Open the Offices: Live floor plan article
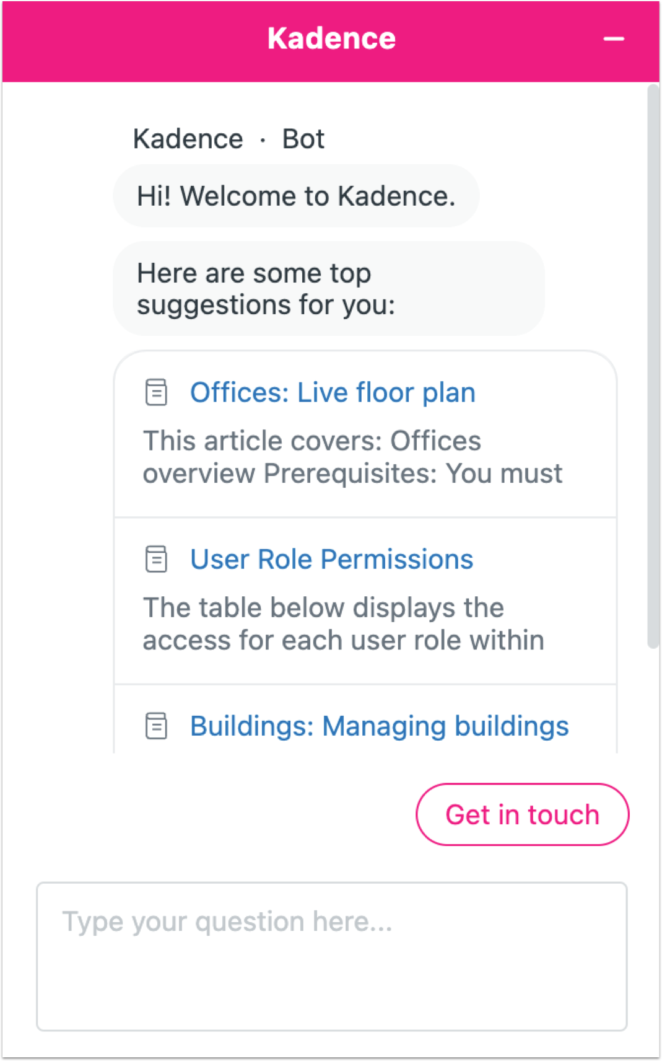 point(333,392)
